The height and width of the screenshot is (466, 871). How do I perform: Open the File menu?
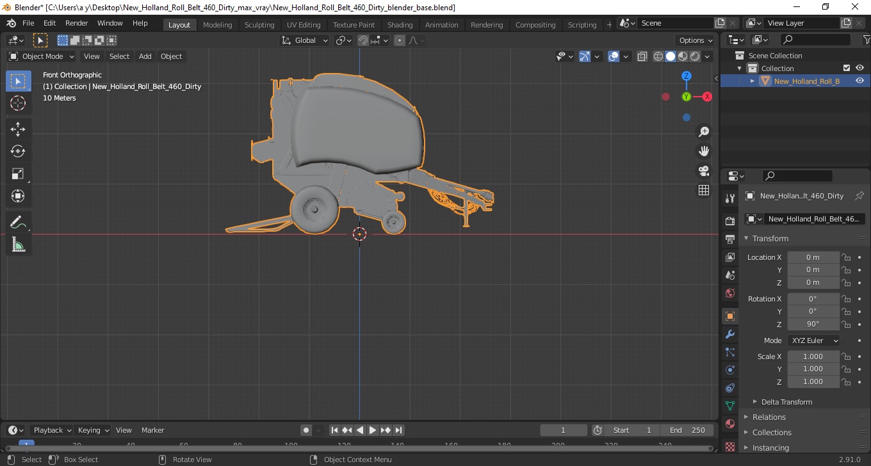point(28,23)
